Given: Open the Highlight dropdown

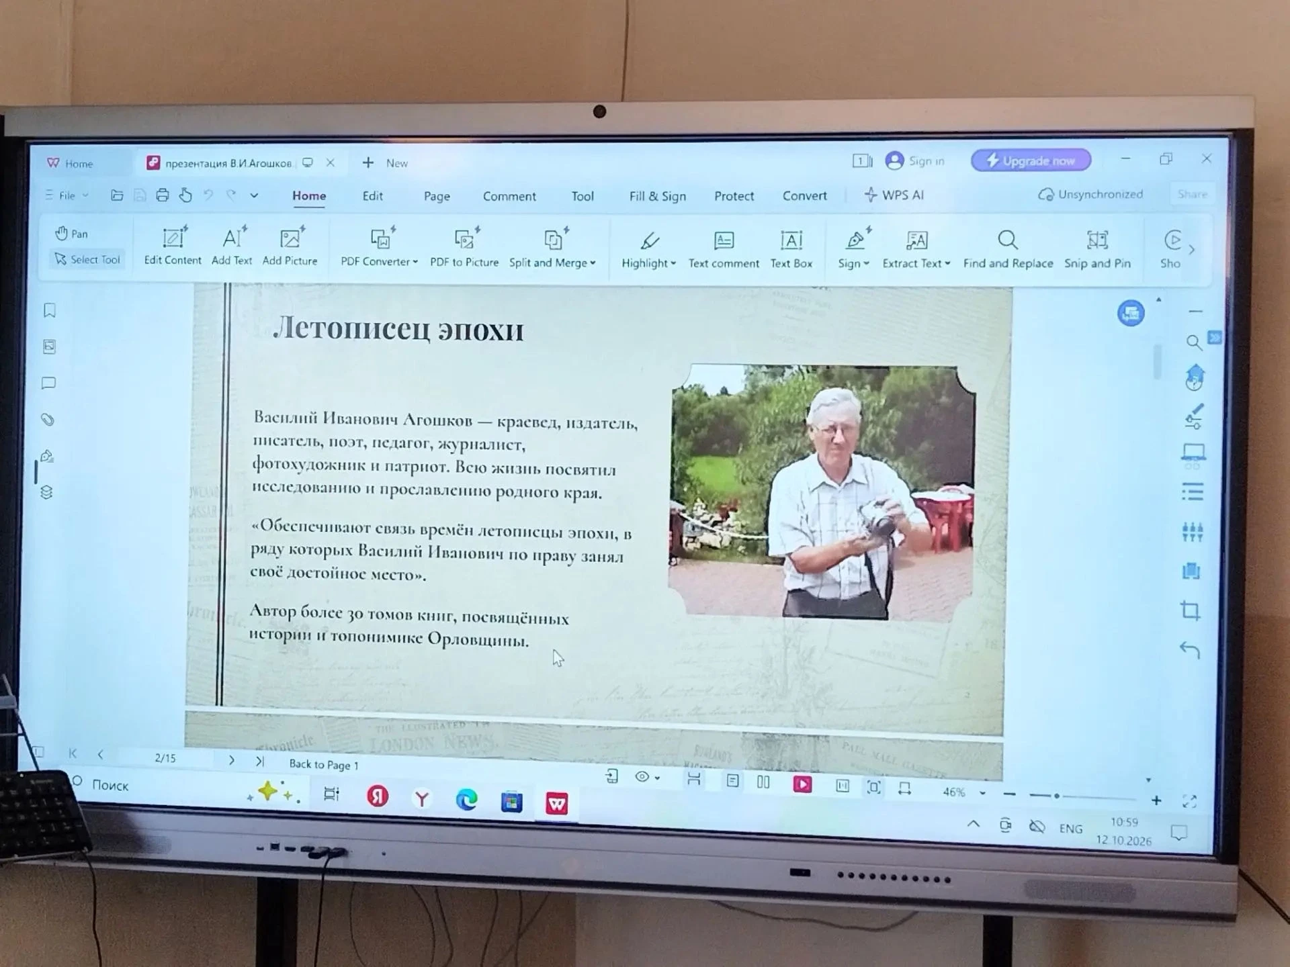Looking at the screenshot, I should 648,249.
